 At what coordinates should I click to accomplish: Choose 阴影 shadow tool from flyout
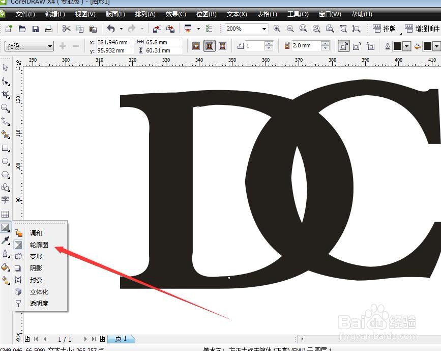[40, 268]
